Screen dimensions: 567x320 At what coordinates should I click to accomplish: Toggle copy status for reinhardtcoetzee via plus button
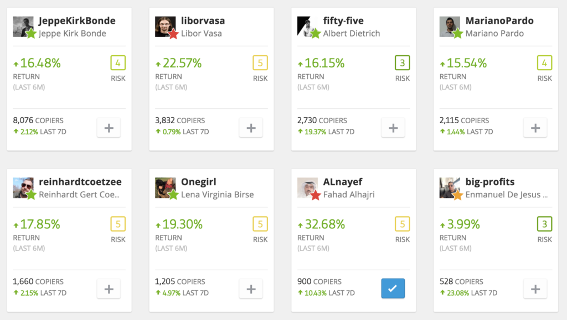[x=109, y=288]
